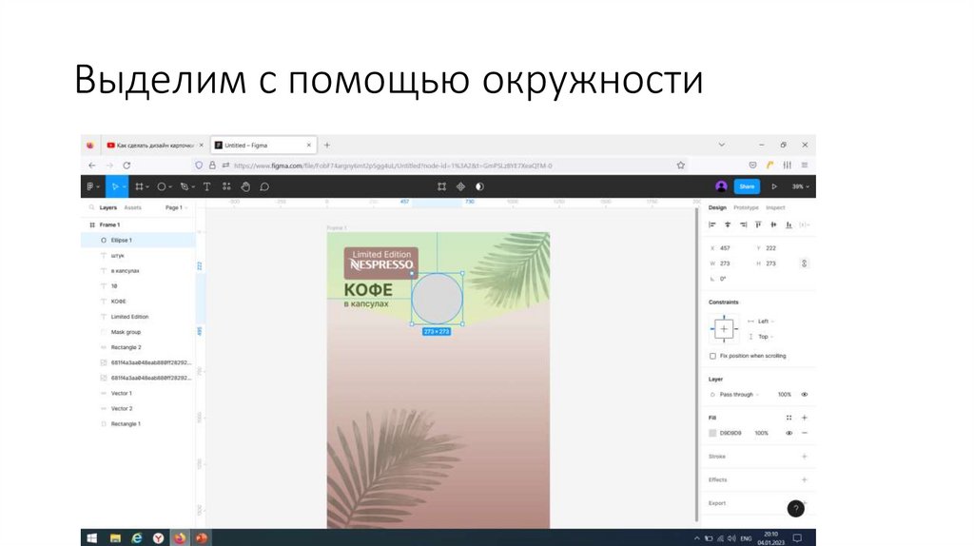This screenshot has height=546, width=974.
Task: Switch to Inspect tab
Action: 775,207
